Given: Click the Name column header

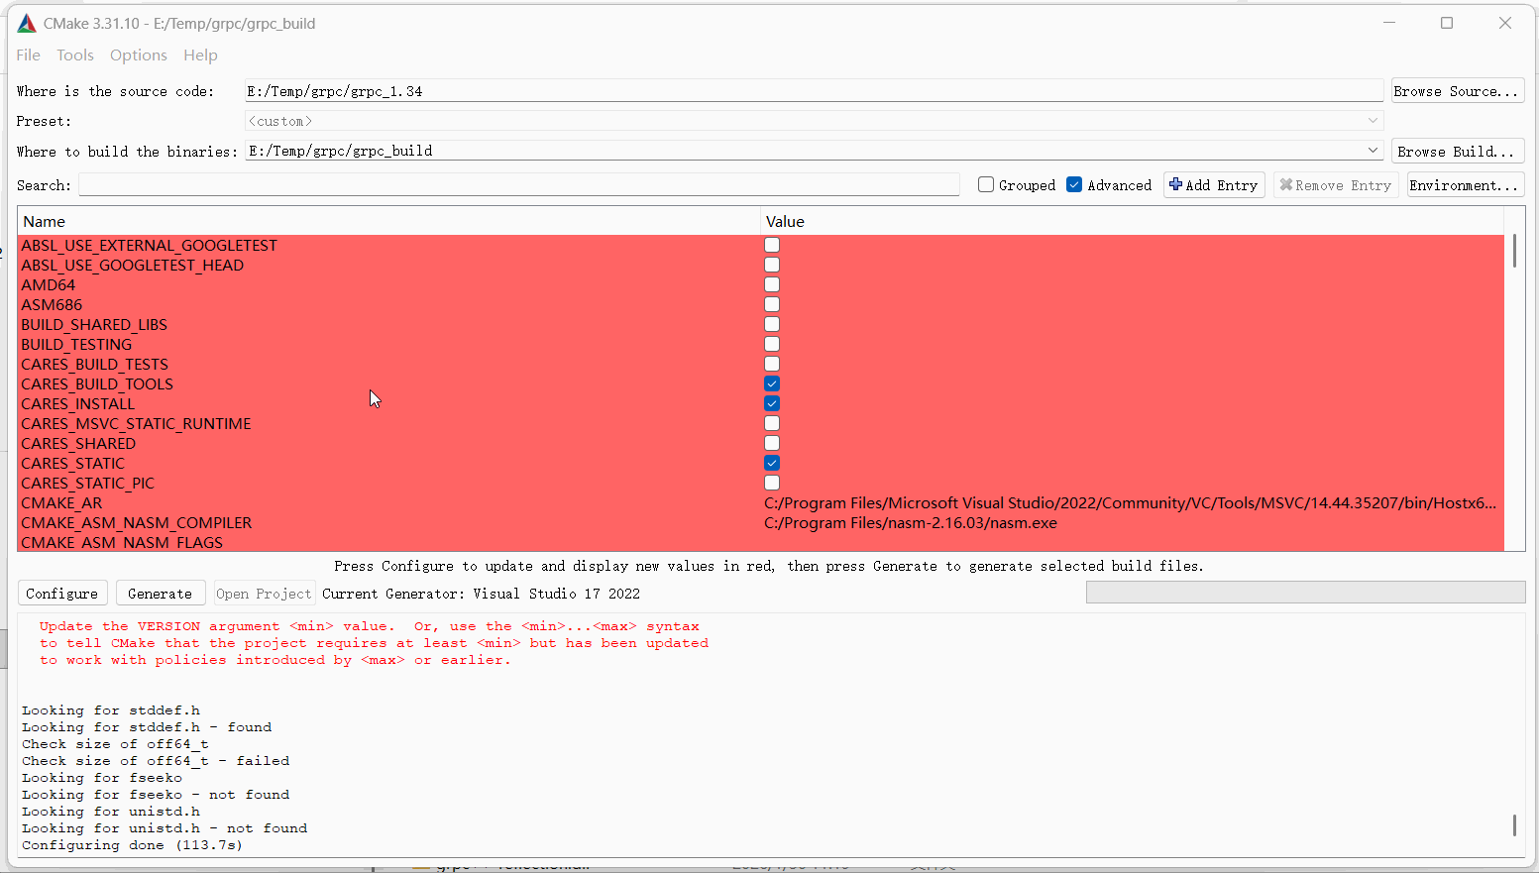Looking at the screenshot, I should click(388, 222).
